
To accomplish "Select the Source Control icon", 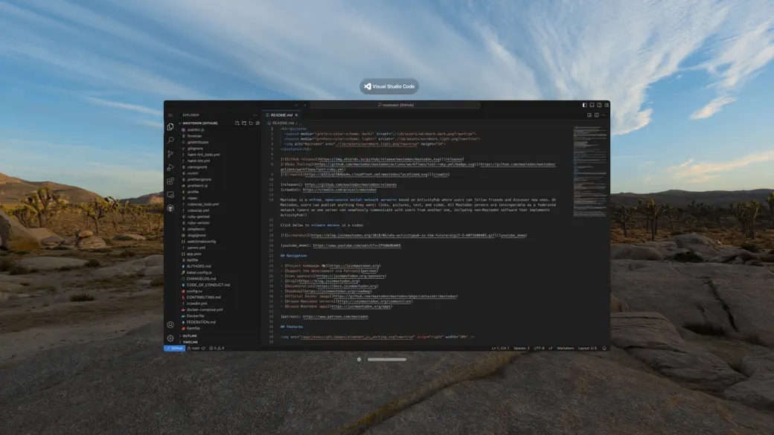I will 170,154.
